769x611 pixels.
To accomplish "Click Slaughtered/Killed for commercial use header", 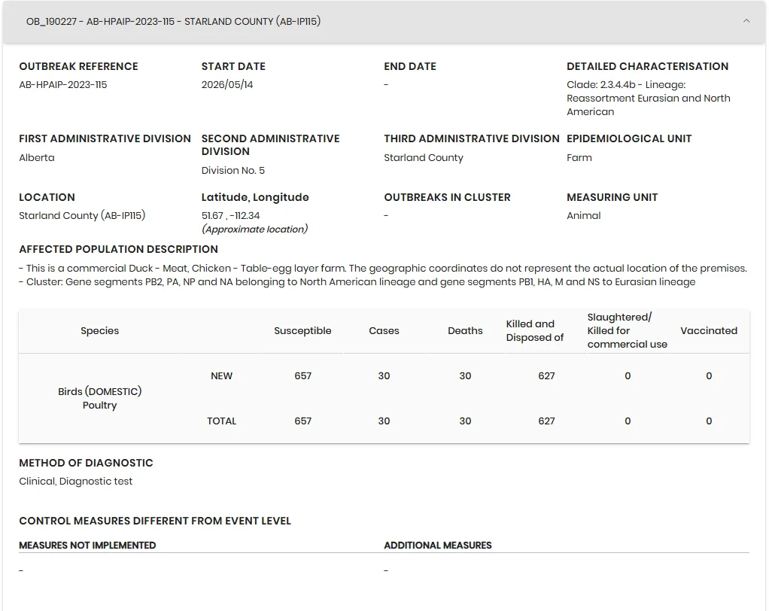I will tap(628, 331).
